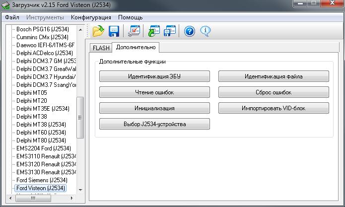Open the Конфигурация menu

pos(91,17)
